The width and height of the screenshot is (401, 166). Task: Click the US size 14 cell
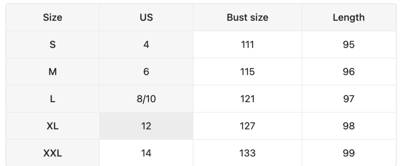146,153
